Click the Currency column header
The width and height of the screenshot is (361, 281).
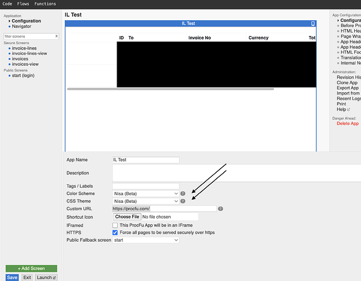click(259, 38)
